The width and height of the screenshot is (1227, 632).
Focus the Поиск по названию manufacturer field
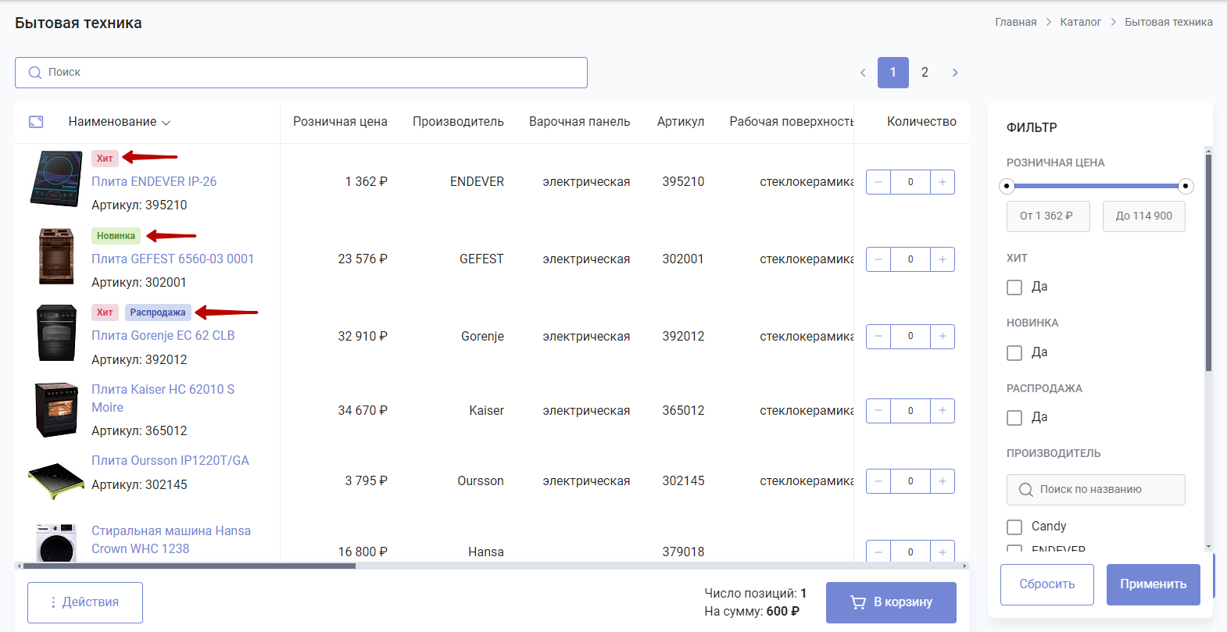coord(1096,490)
